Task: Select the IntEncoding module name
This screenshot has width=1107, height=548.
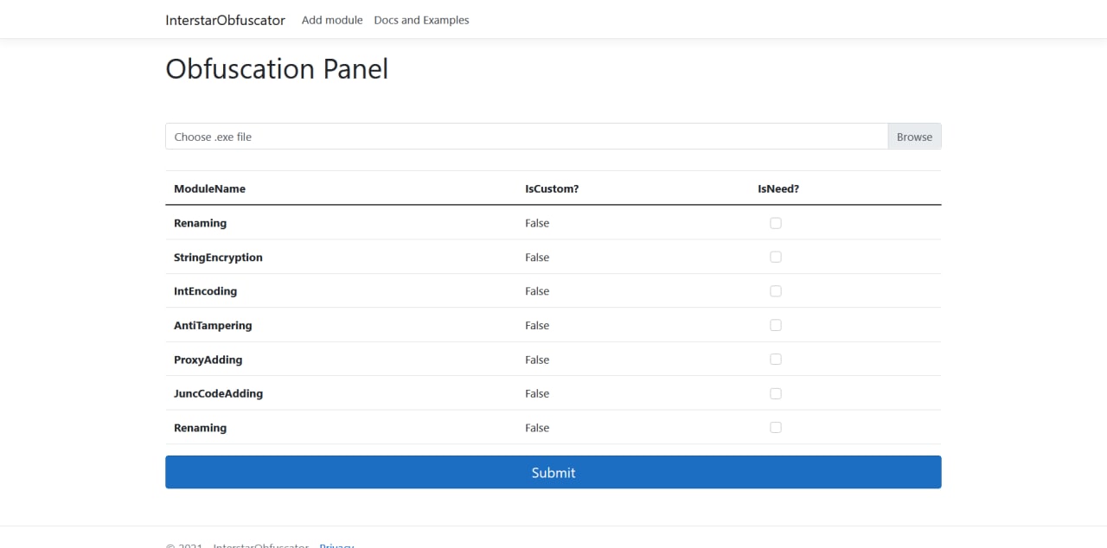Action: click(205, 291)
